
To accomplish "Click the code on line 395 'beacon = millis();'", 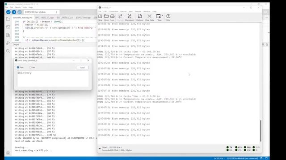I will [x=37, y=25].
